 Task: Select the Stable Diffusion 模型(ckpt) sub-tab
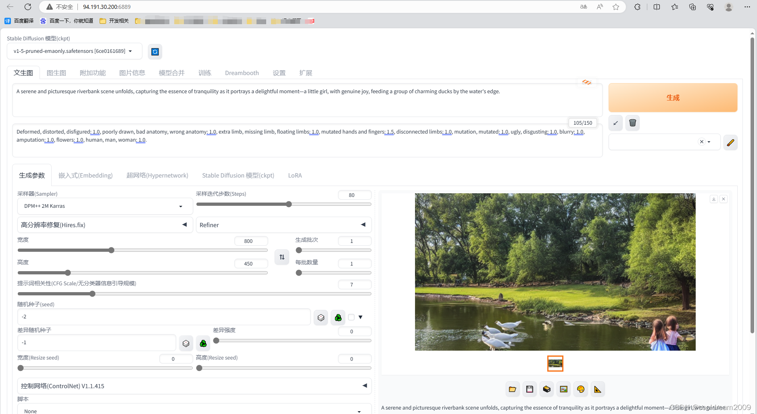pyautogui.click(x=238, y=176)
